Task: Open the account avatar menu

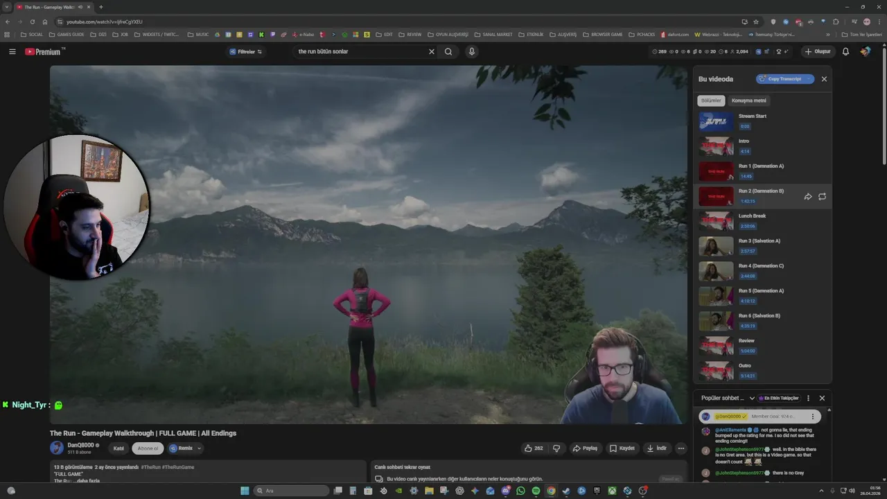Action: [x=866, y=51]
